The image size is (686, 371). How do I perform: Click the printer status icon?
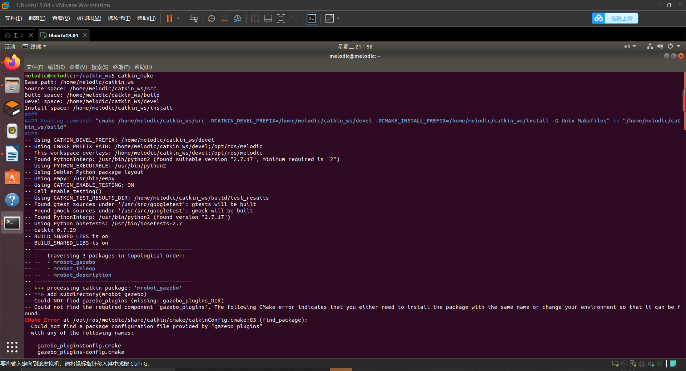642,364
